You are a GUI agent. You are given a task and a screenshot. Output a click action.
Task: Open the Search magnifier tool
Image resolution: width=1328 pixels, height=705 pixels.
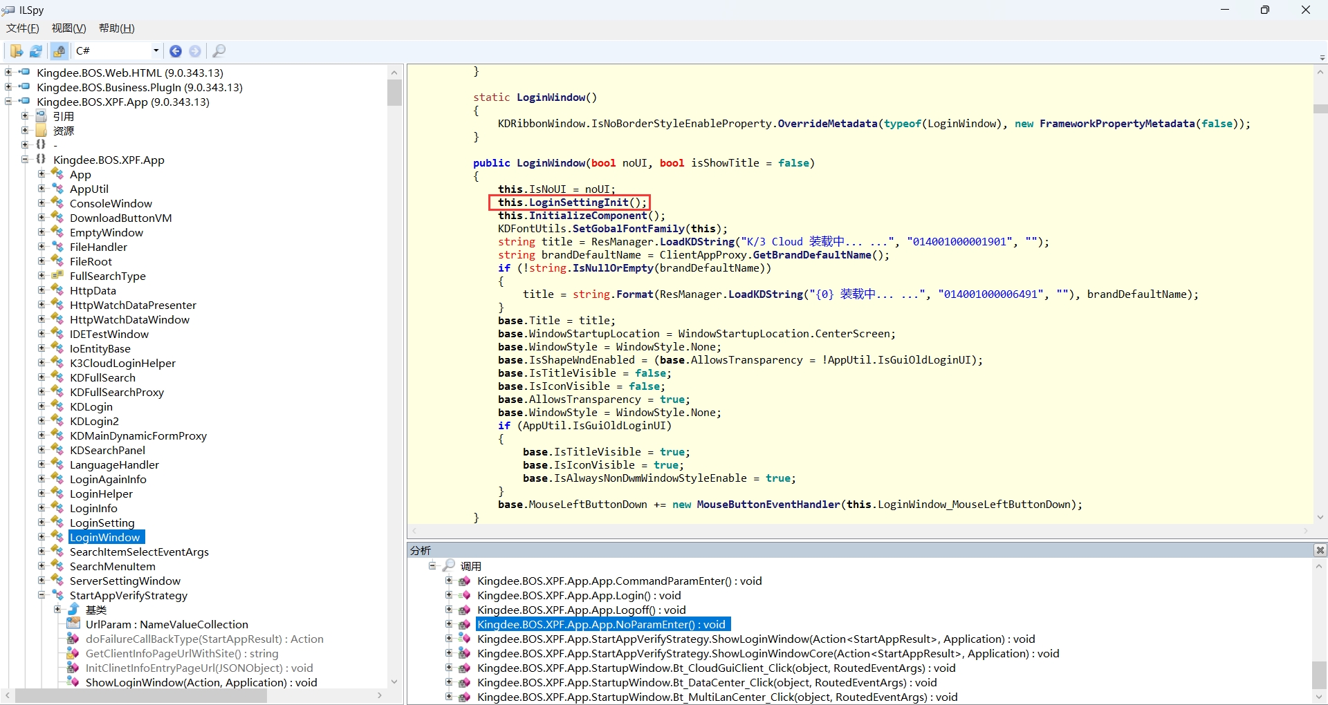point(219,51)
